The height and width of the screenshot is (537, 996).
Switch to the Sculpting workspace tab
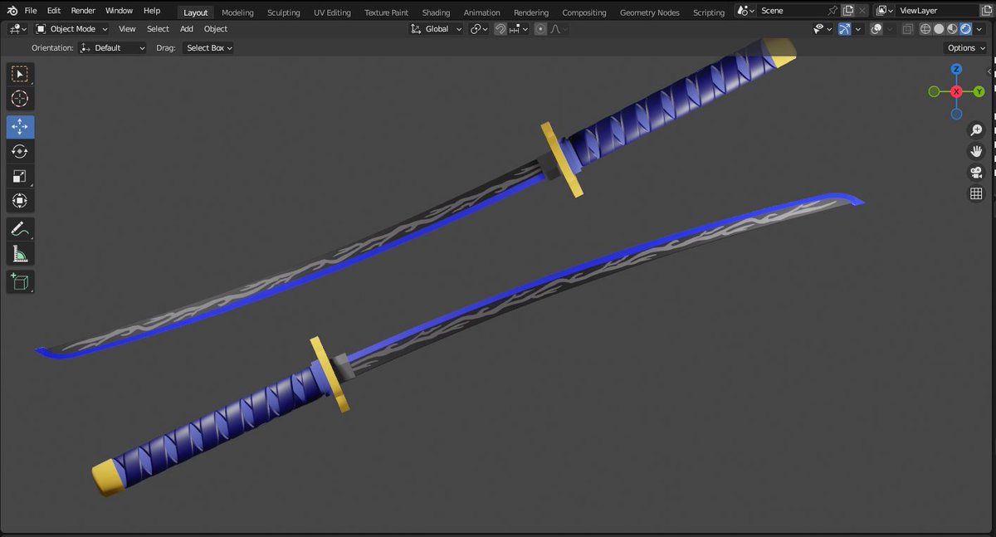tap(283, 12)
